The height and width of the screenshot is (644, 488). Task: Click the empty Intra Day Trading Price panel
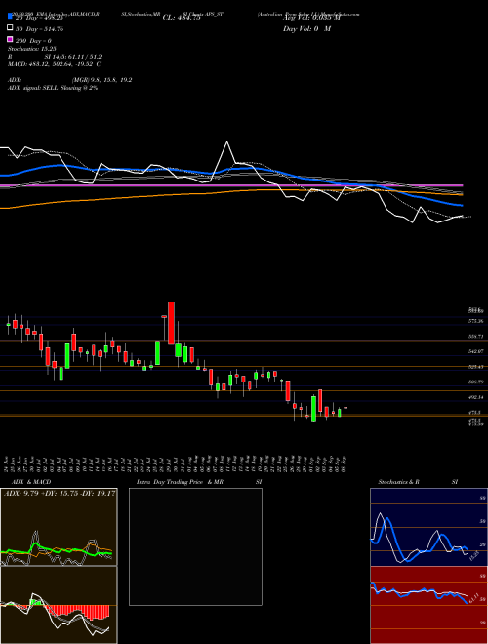tap(195, 546)
